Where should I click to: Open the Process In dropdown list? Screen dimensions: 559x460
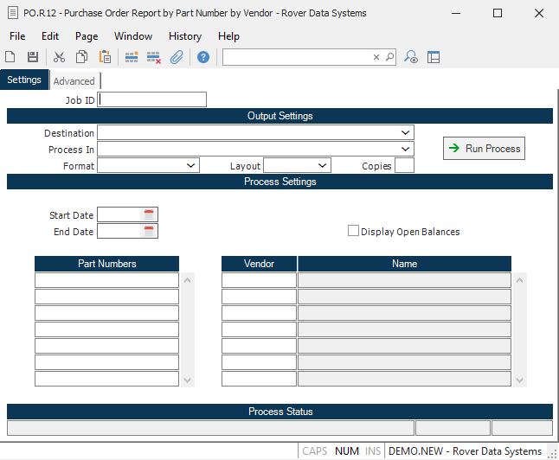406,150
